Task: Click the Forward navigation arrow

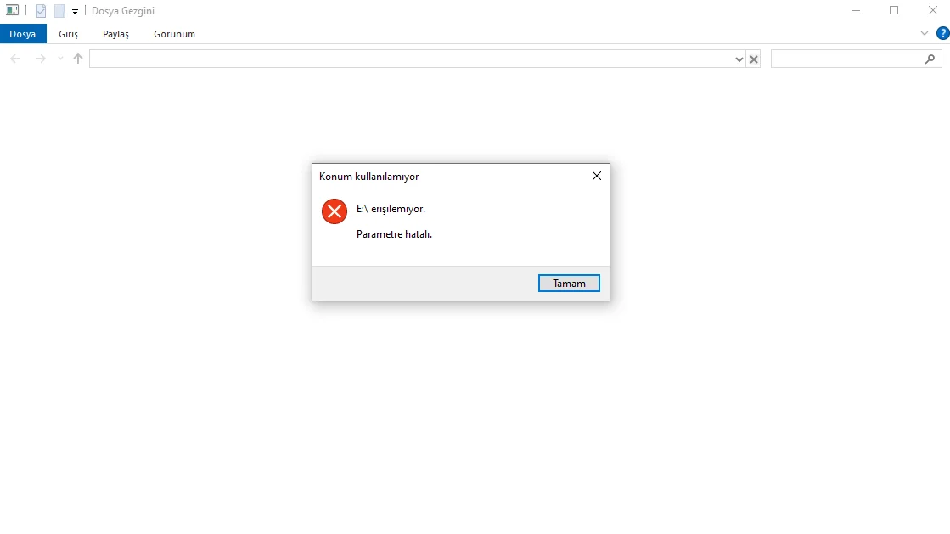Action: click(40, 59)
